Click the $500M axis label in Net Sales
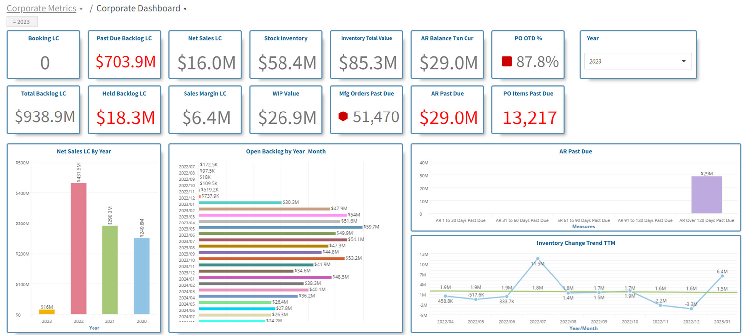This screenshot has height=335, width=746. [x=22, y=163]
